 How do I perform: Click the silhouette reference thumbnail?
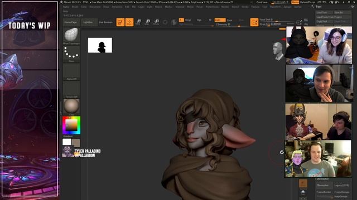point(100,45)
